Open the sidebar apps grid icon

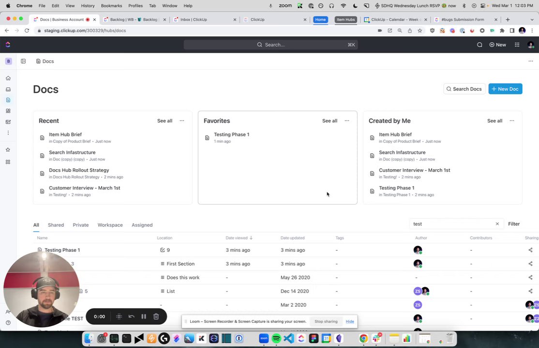tap(8, 162)
